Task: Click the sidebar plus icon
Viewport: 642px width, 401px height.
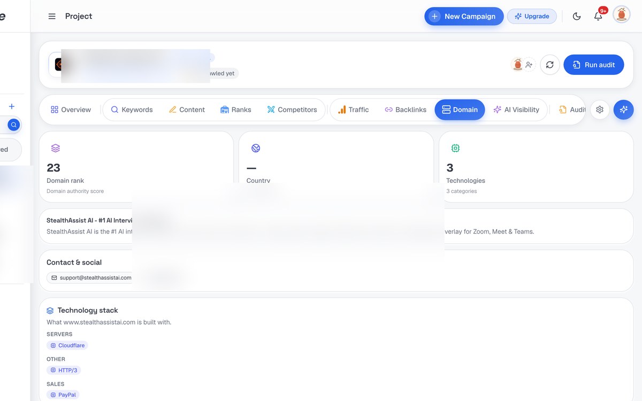Action: point(12,106)
